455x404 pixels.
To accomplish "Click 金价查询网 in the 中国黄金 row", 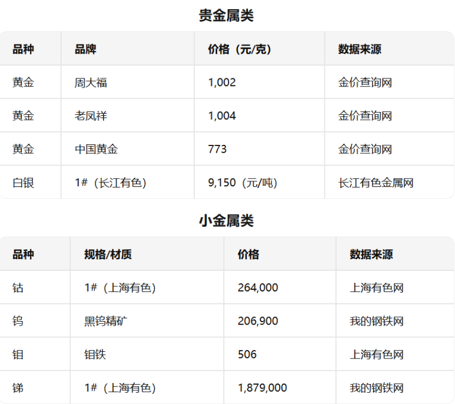I will (x=365, y=149).
